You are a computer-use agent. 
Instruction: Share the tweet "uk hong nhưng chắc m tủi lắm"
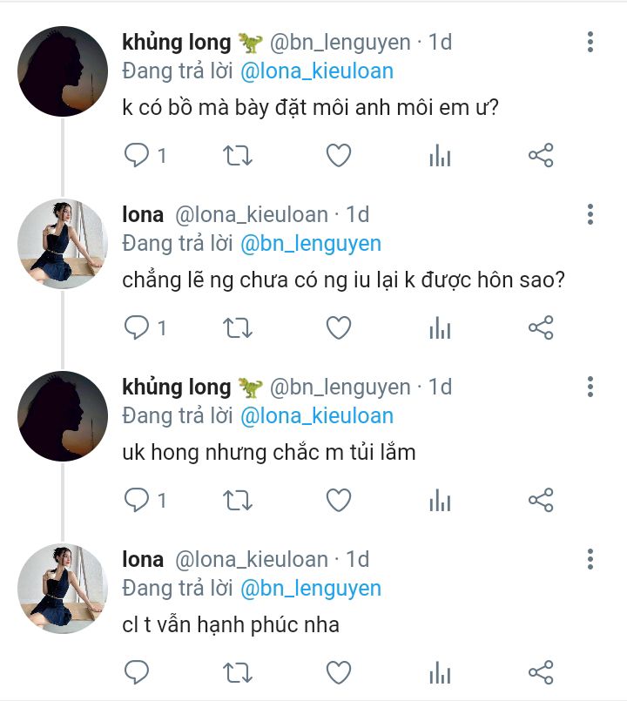[x=541, y=500]
